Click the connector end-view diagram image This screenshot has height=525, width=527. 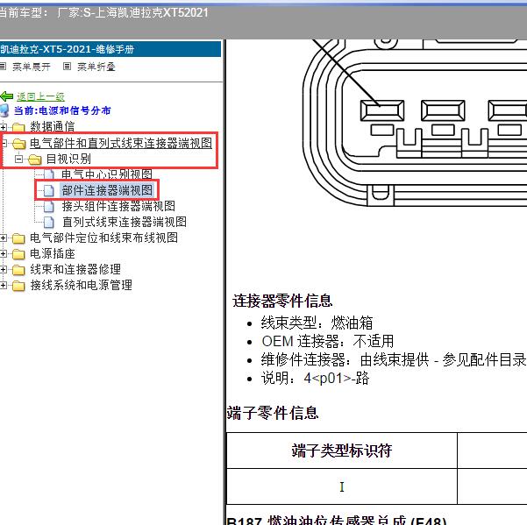[415, 124]
